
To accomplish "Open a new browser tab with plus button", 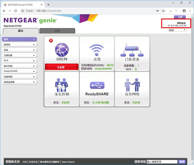I will (48, 5).
